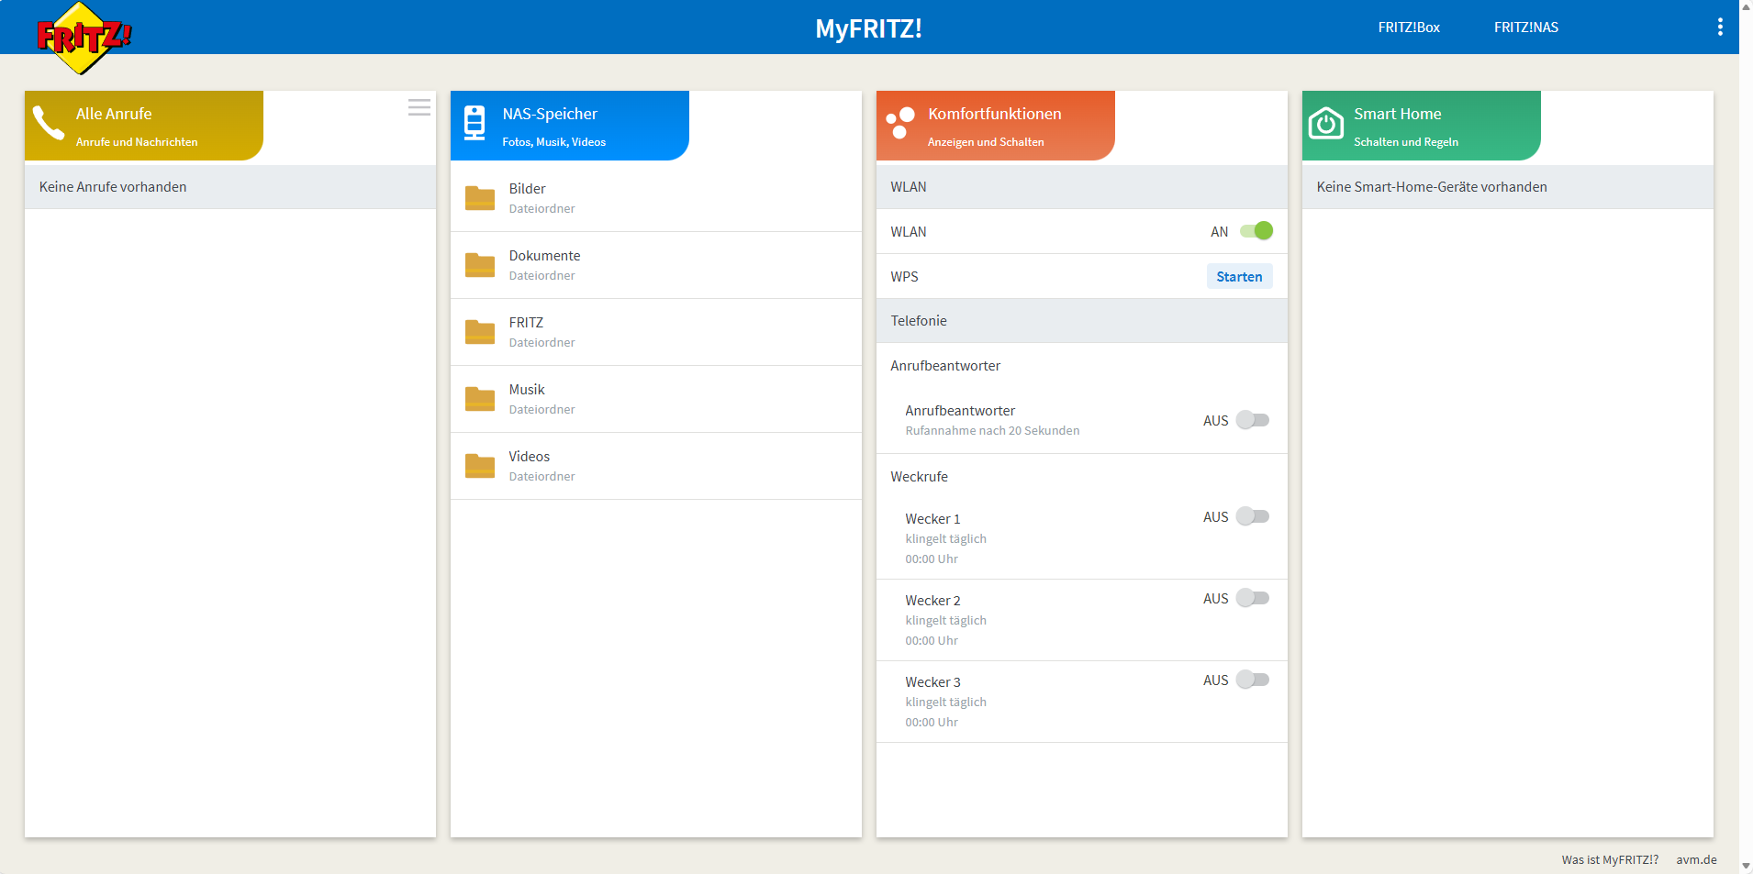The image size is (1753, 874).
Task: Click the FRITZ! logo
Action: click(84, 38)
